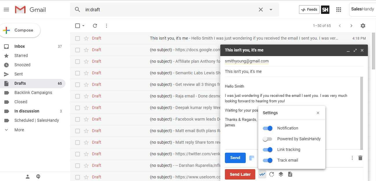Screen dimensions: 376x181
Task: Discard draft with trash icon
Action: pos(360,158)
